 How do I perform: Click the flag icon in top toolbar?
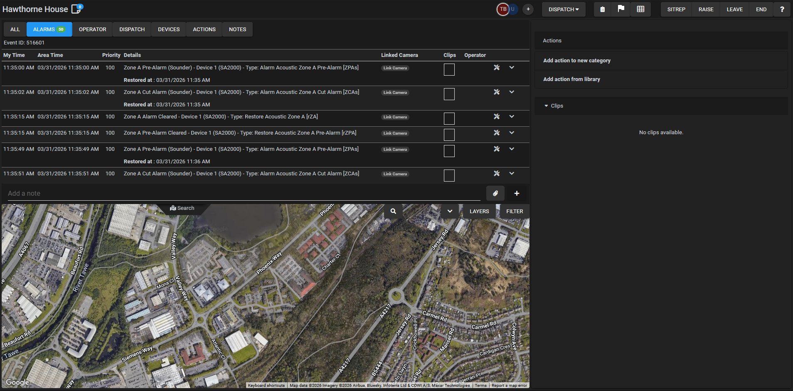(x=621, y=9)
